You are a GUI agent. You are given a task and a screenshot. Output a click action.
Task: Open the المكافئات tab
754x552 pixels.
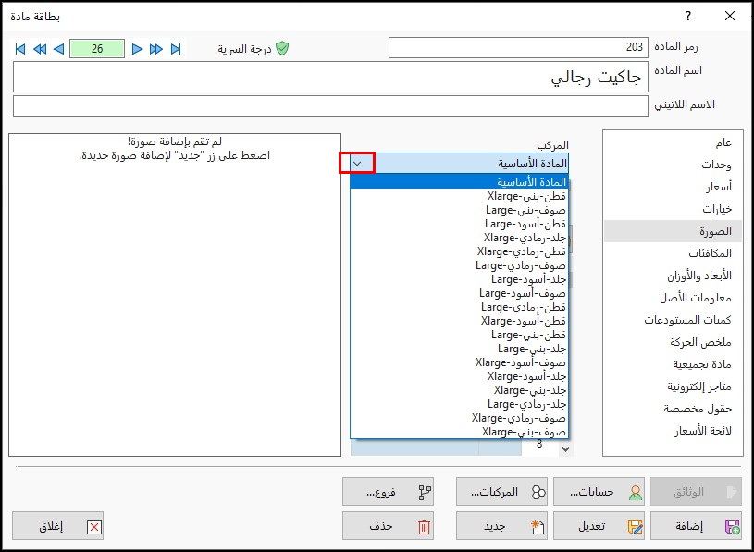[x=673, y=253]
